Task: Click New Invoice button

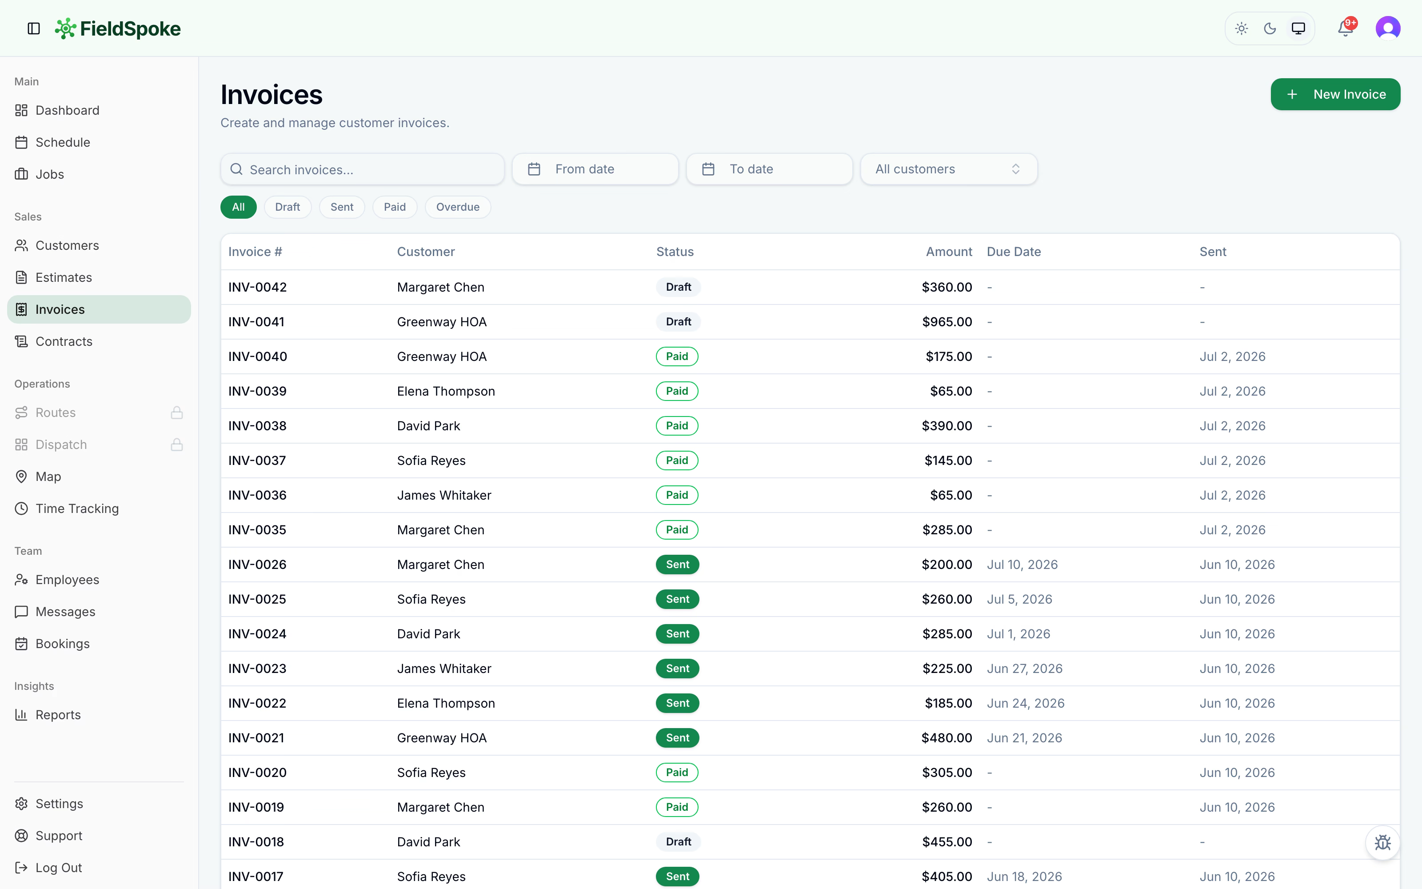Action: point(1335,94)
